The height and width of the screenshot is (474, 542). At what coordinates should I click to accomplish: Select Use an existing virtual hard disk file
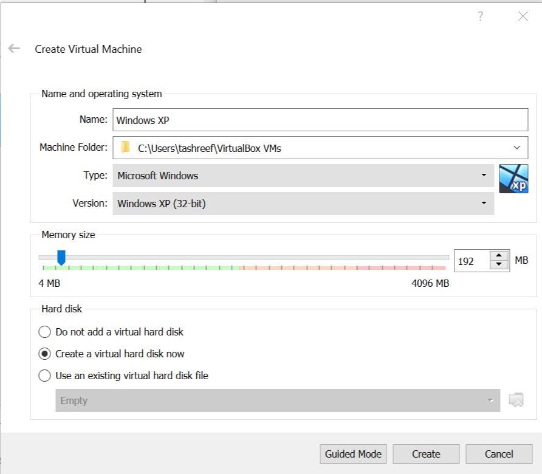(44, 376)
